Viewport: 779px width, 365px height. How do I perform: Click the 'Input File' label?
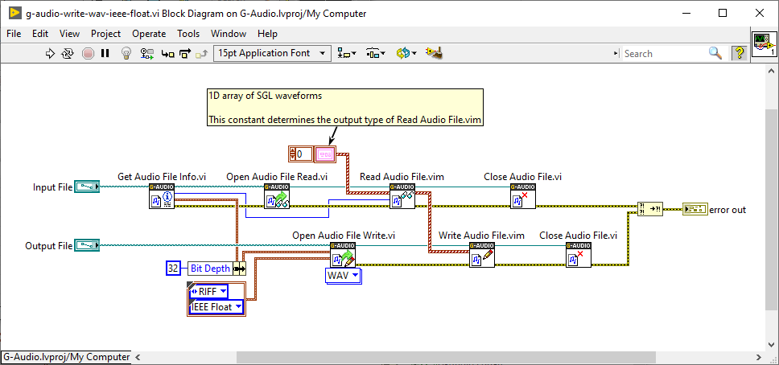click(52, 187)
